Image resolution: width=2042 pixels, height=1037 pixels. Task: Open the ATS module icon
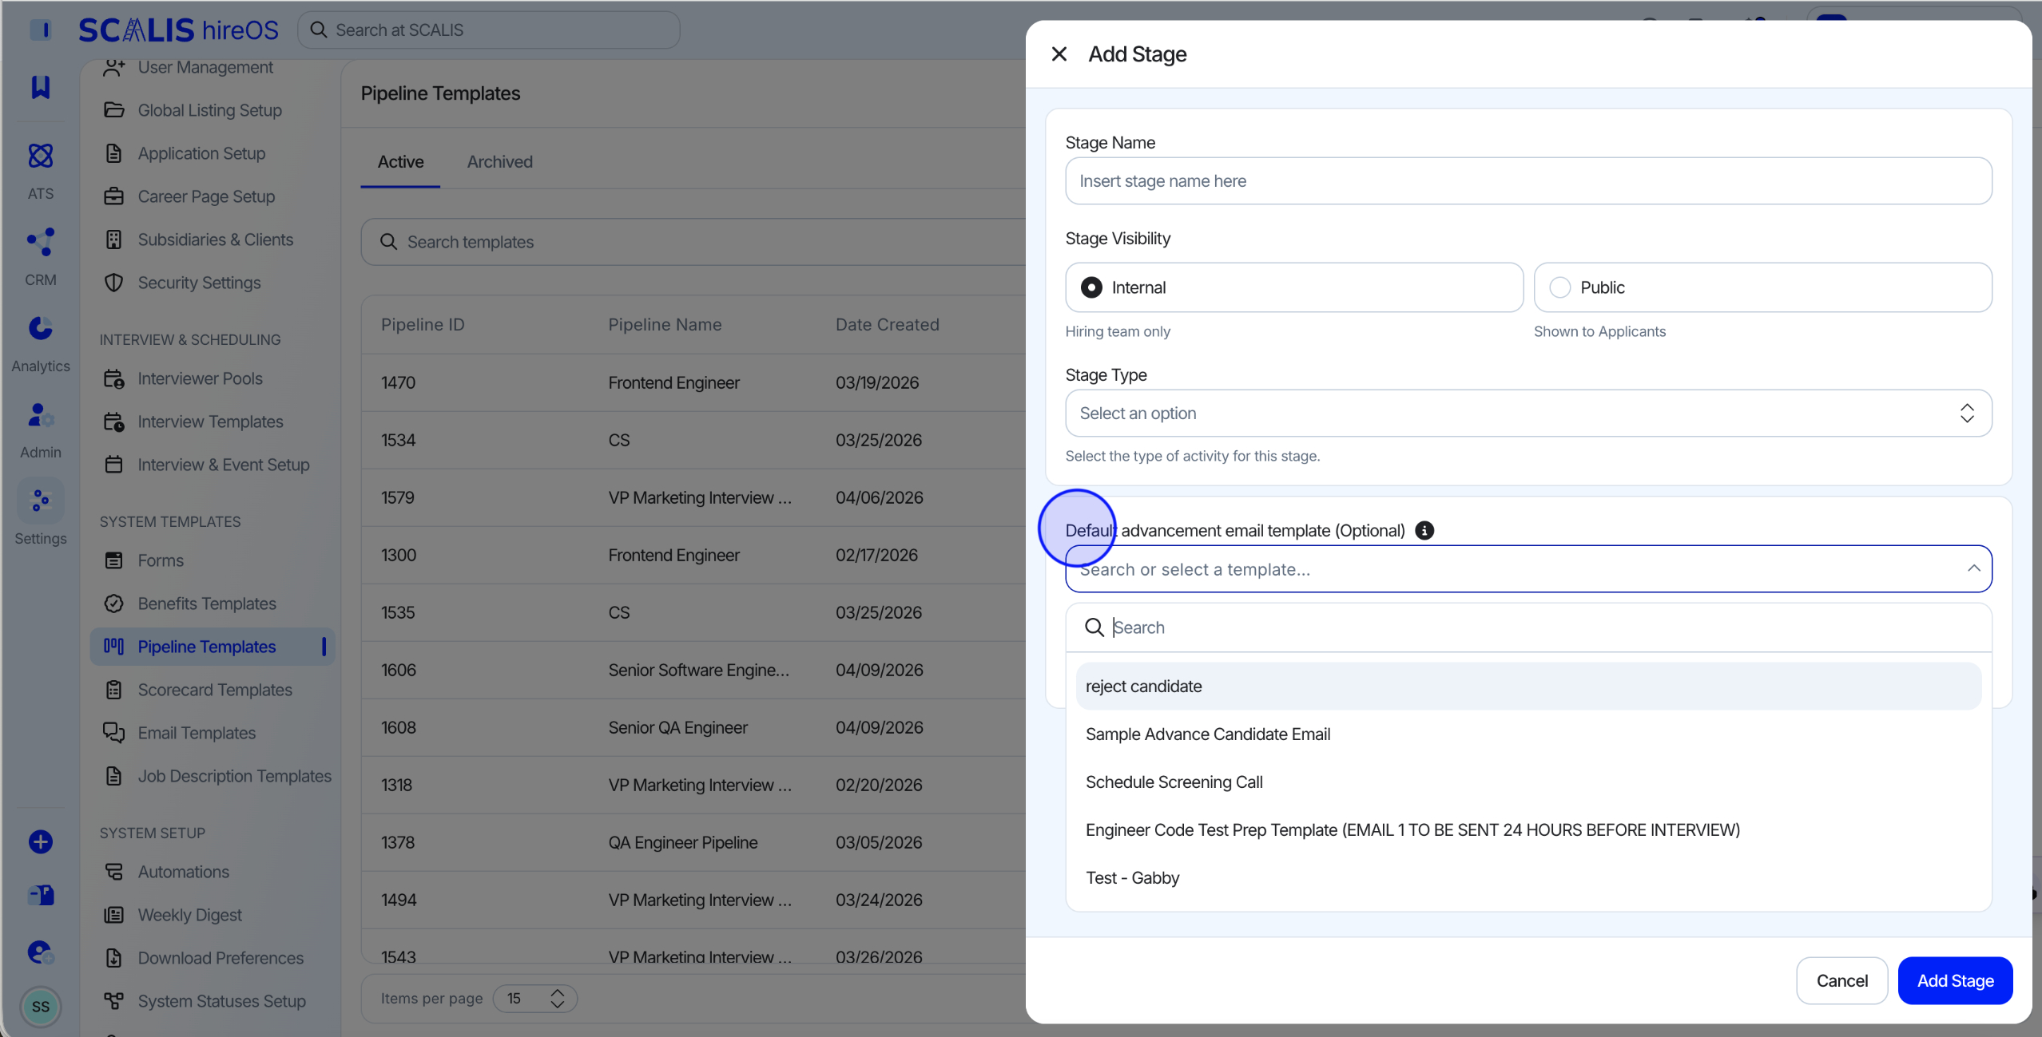(x=41, y=156)
